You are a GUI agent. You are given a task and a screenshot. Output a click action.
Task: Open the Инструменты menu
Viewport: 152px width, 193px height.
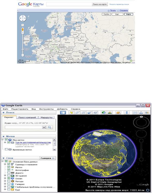point(46,109)
